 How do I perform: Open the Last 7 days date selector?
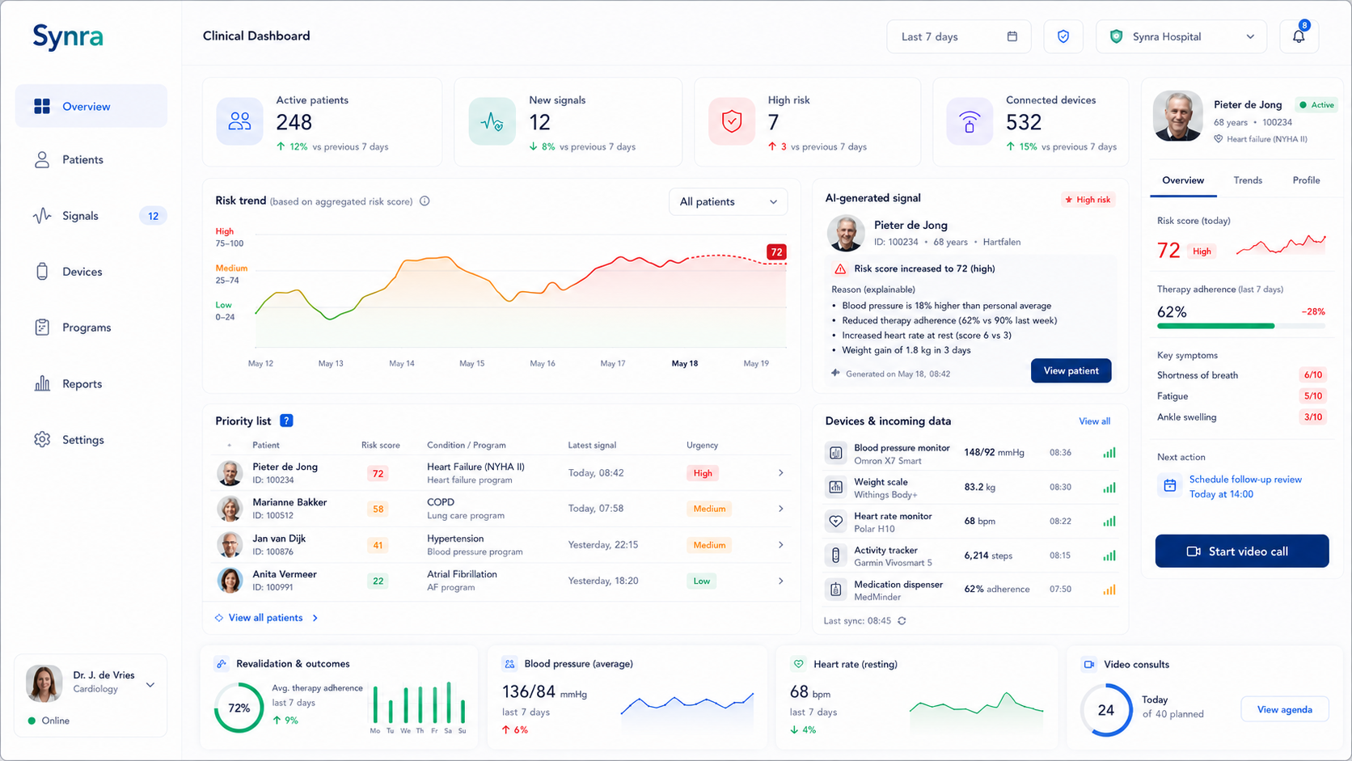959,36
